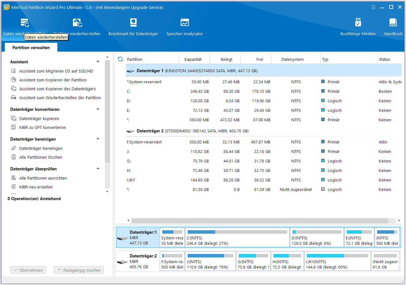This screenshot has height=285, width=406.
Task: Switch to Partition verwalten tab
Action: coord(31,47)
